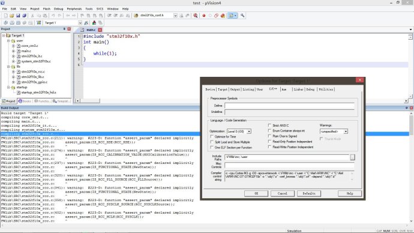414x233 pixels.
Task: Open the Peripherals menu
Action: [x=74, y=9]
